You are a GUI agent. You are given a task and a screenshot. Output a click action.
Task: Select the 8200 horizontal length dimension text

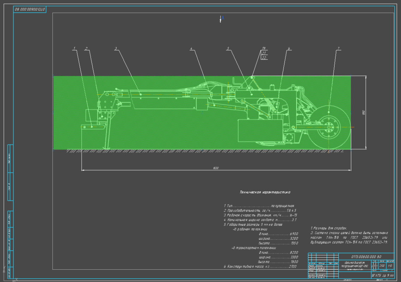pyautogui.click(x=216, y=168)
